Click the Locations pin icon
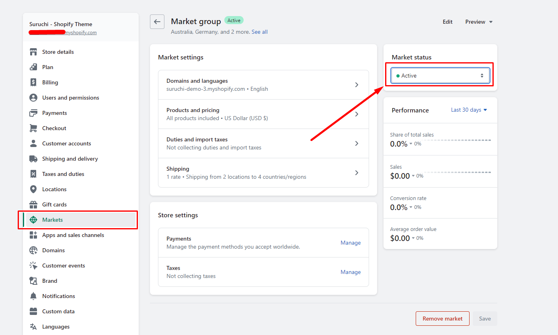The width and height of the screenshot is (558, 335). coord(33,189)
